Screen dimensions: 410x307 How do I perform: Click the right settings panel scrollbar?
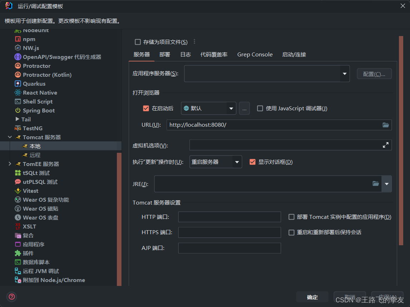[x=401, y=140]
